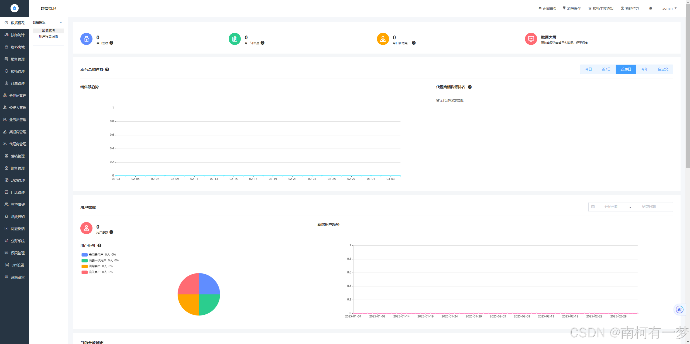Select the 用户投票城市 submenu item
690x344 pixels.
[48, 37]
